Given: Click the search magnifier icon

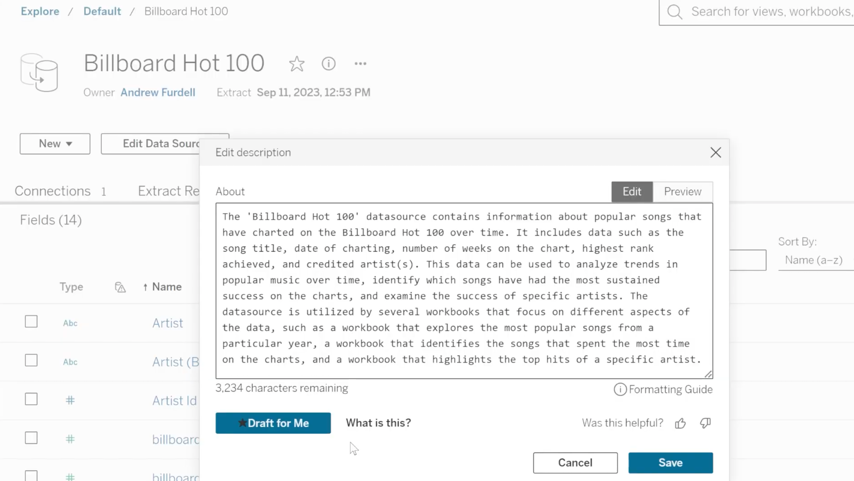Looking at the screenshot, I should coord(675,12).
